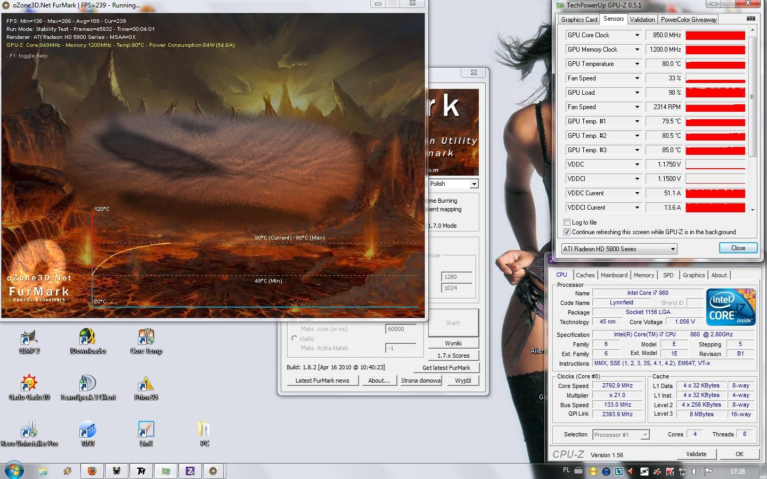Click OK button in CPU-Z
767x479 pixels.
point(739,454)
